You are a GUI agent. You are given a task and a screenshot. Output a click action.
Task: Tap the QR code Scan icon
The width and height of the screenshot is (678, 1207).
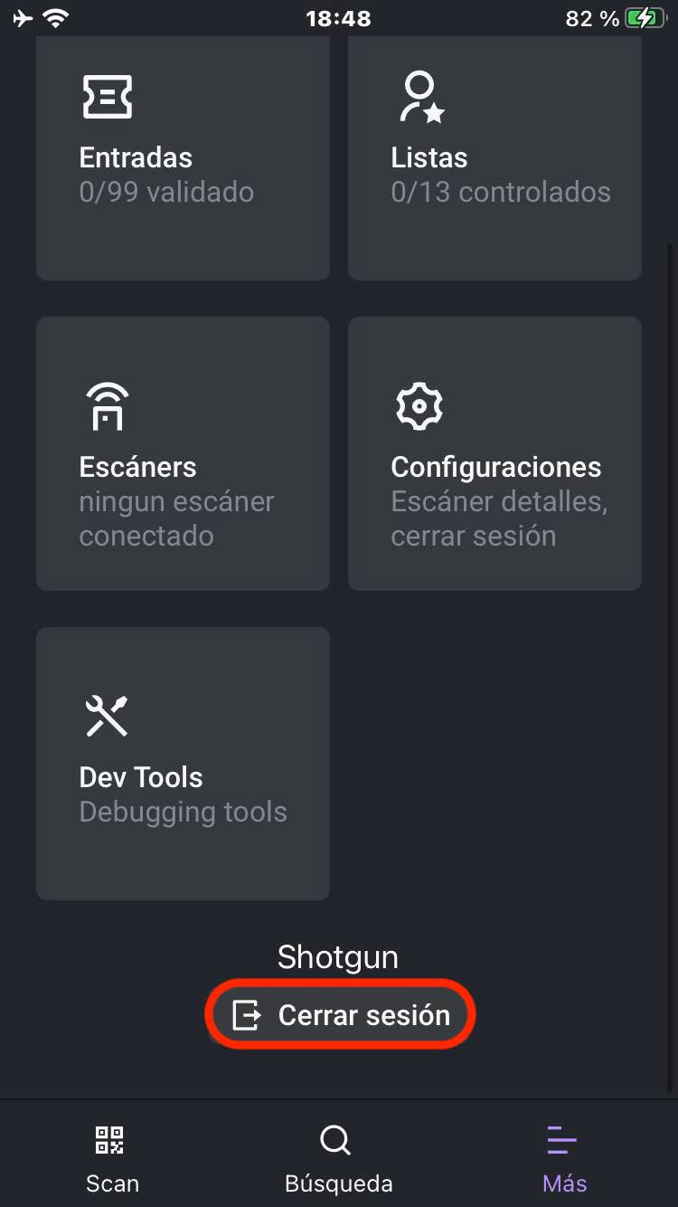(x=110, y=1140)
